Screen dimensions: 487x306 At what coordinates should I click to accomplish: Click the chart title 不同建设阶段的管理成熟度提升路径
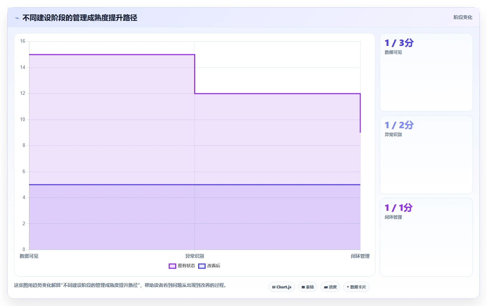click(x=80, y=18)
